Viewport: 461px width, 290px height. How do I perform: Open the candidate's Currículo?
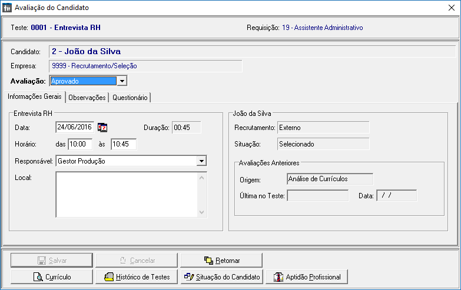pos(51,276)
